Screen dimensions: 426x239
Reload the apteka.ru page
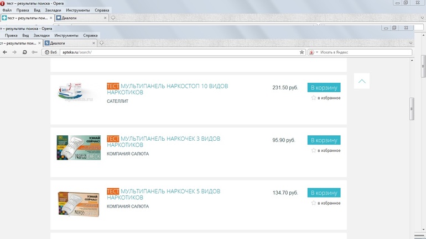(24, 52)
